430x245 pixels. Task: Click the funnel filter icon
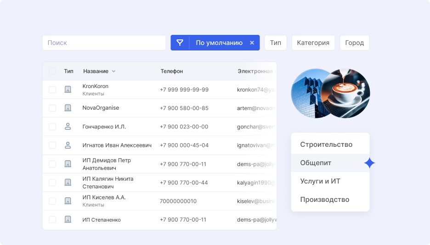click(180, 43)
